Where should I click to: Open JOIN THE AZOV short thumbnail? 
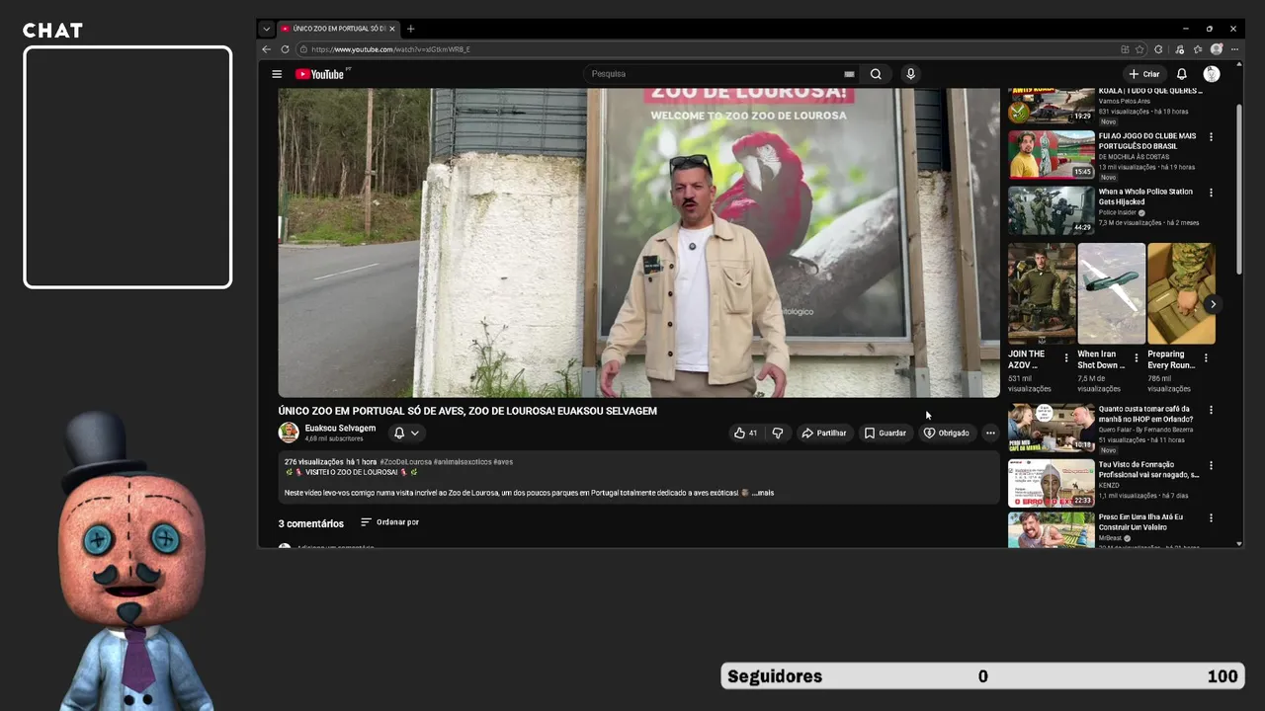tap(1042, 293)
